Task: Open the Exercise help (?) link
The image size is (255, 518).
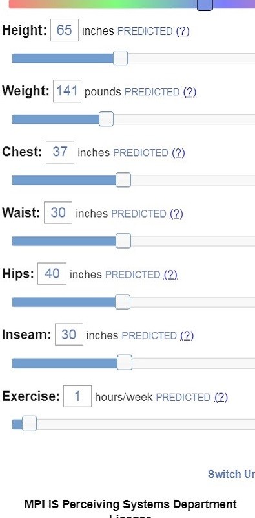Action: tap(221, 397)
